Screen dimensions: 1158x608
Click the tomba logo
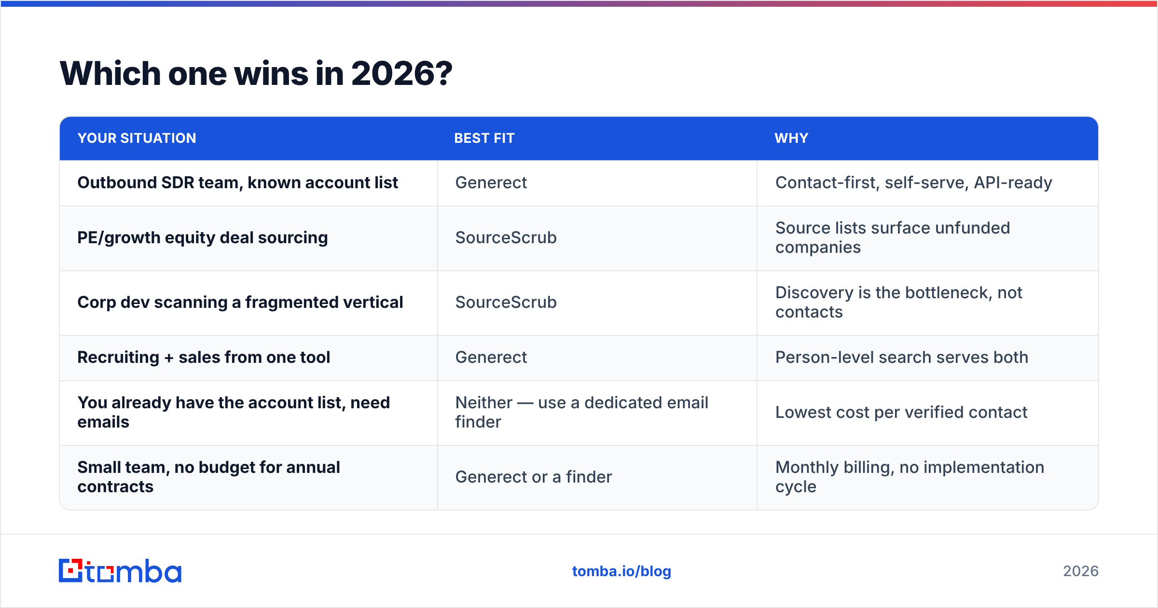[x=120, y=571]
